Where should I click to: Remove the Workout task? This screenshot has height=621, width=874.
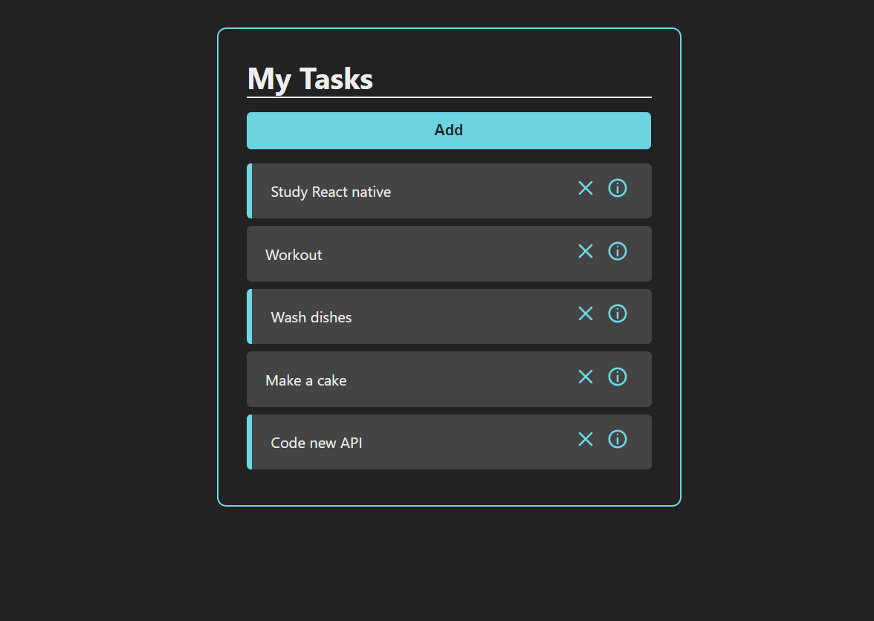tap(586, 251)
